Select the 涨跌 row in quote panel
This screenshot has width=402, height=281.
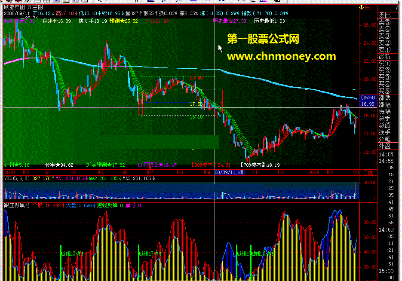click(x=384, y=98)
